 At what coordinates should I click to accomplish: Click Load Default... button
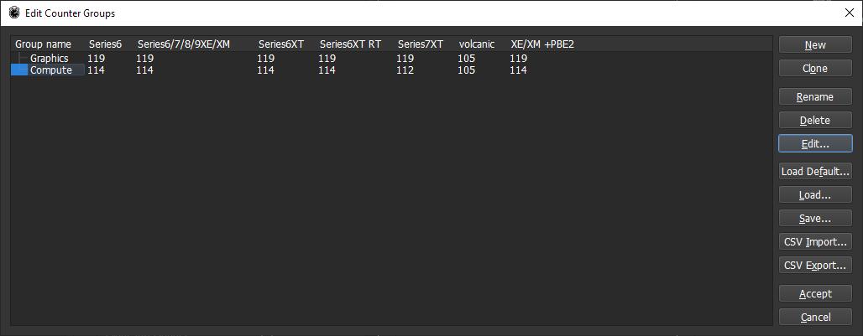pyautogui.click(x=815, y=172)
